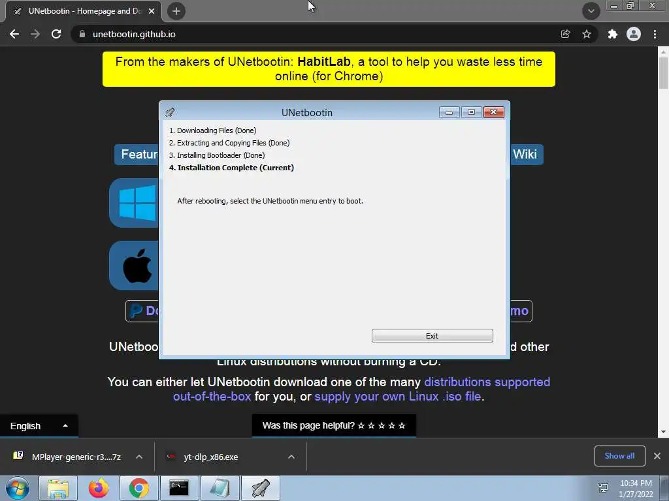The width and height of the screenshot is (669, 501).
Task: Click Show all downloads button
Action: coord(619,456)
